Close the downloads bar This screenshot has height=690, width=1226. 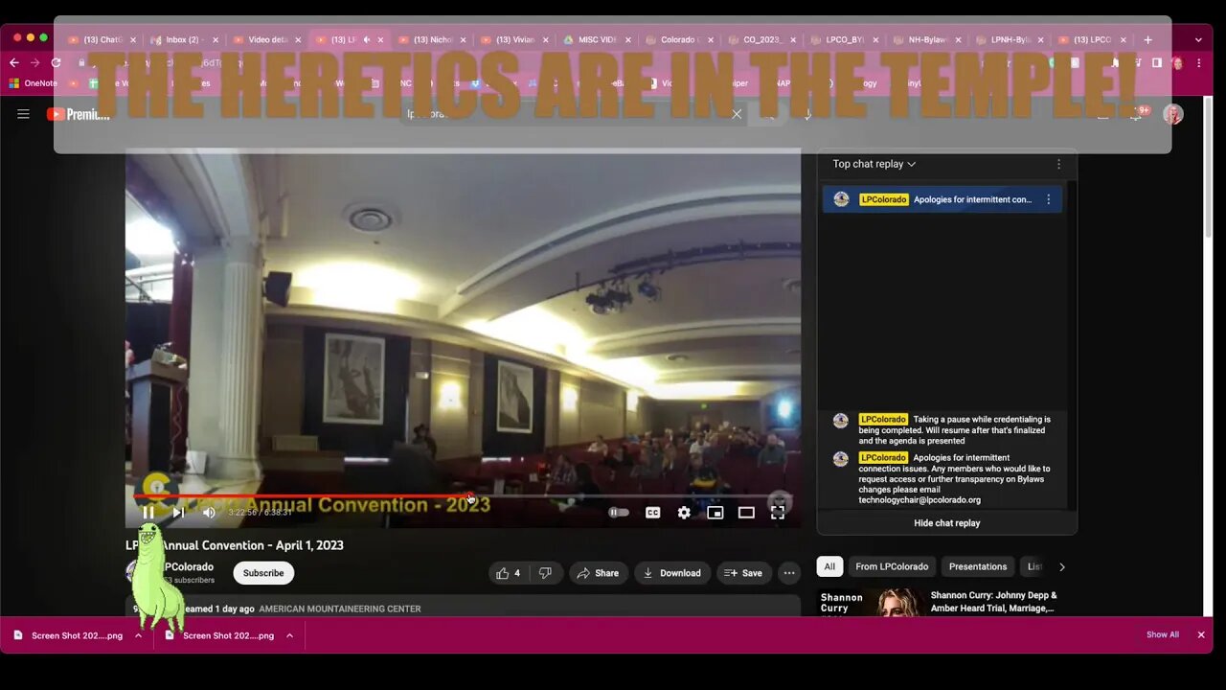click(1201, 634)
